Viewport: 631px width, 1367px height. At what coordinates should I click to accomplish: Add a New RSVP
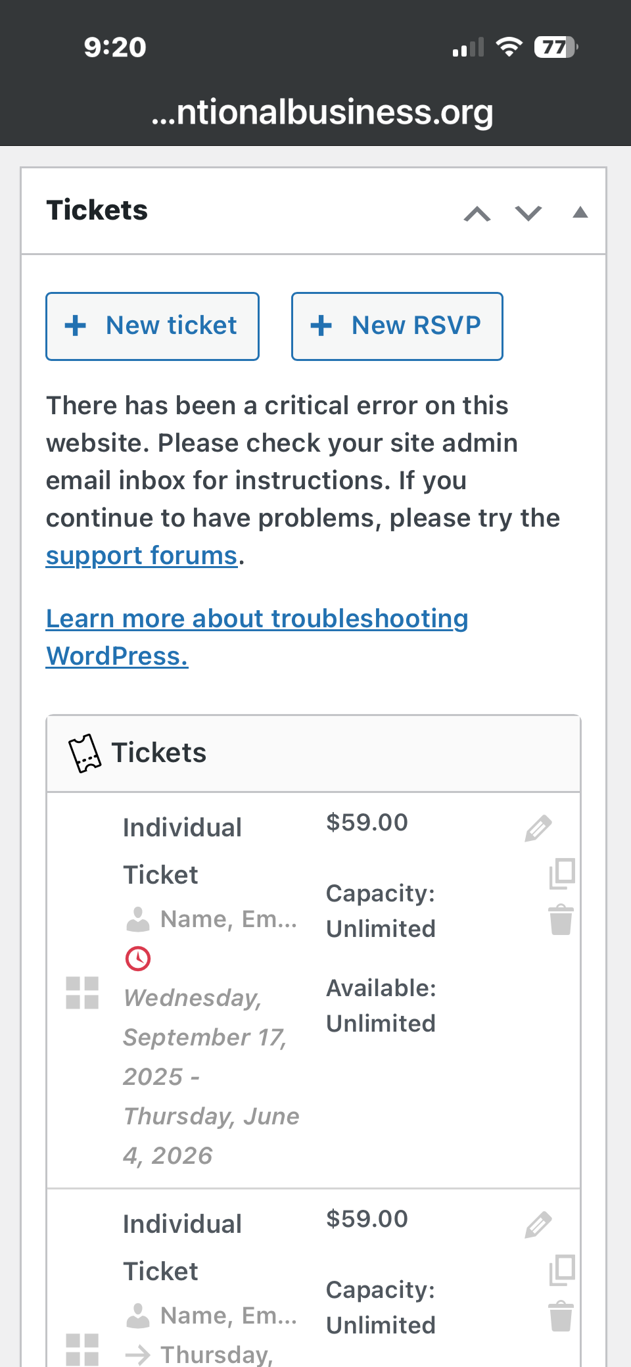(x=397, y=326)
